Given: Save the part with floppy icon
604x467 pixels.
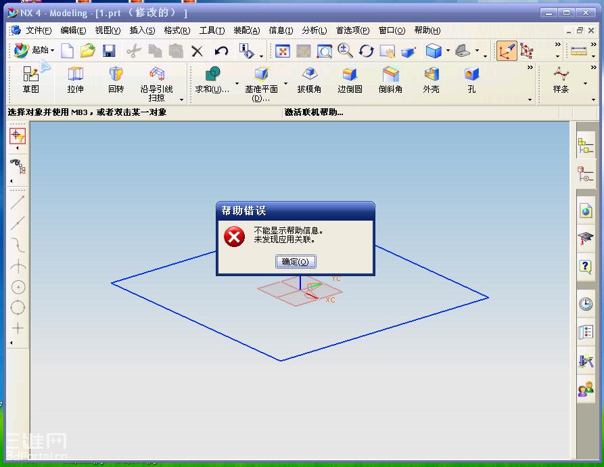Looking at the screenshot, I should pyautogui.click(x=110, y=51).
